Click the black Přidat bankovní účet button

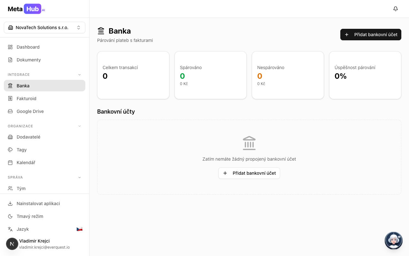[x=371, y=35]
